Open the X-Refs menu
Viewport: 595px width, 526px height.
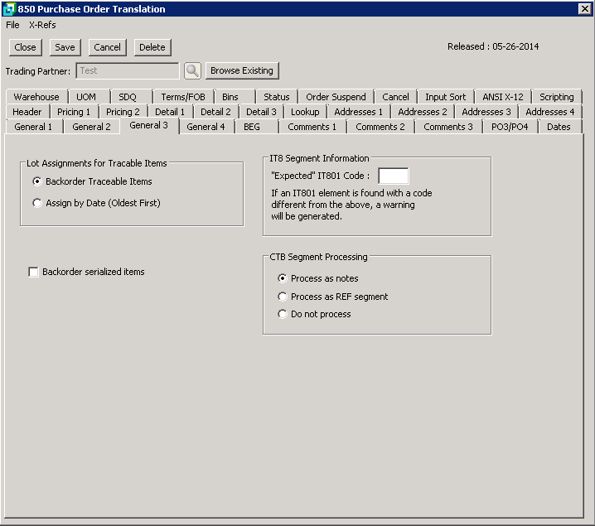point(42,25)
